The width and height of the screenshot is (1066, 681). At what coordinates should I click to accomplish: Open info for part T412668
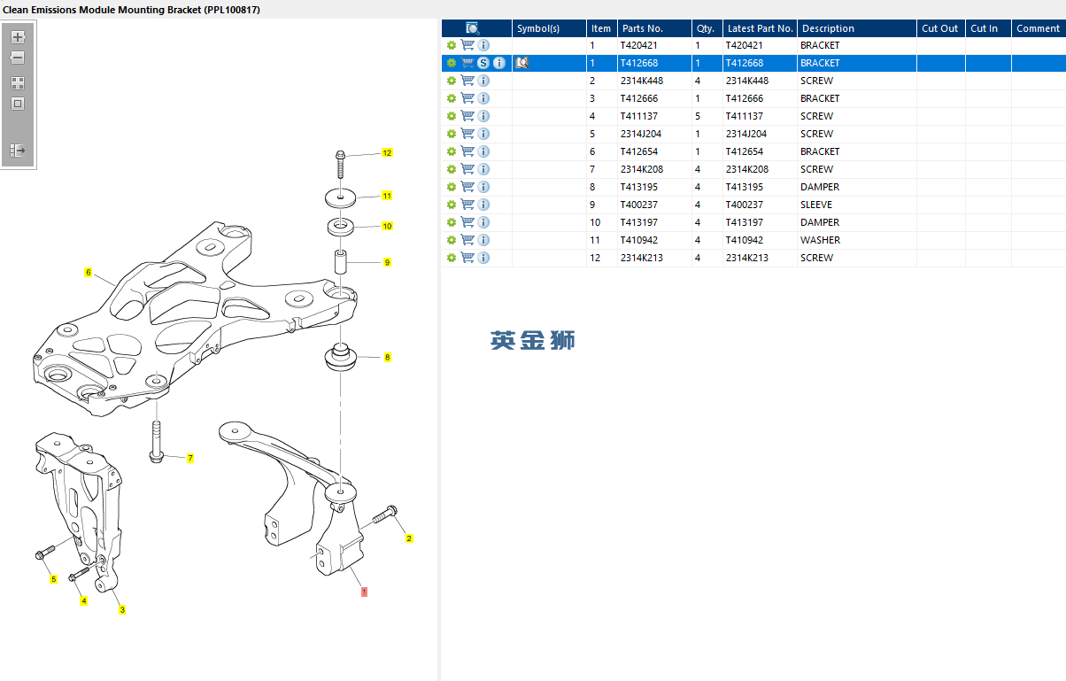click(499, 63)
